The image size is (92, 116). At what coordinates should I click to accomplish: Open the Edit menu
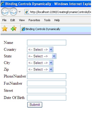[13, 20]
